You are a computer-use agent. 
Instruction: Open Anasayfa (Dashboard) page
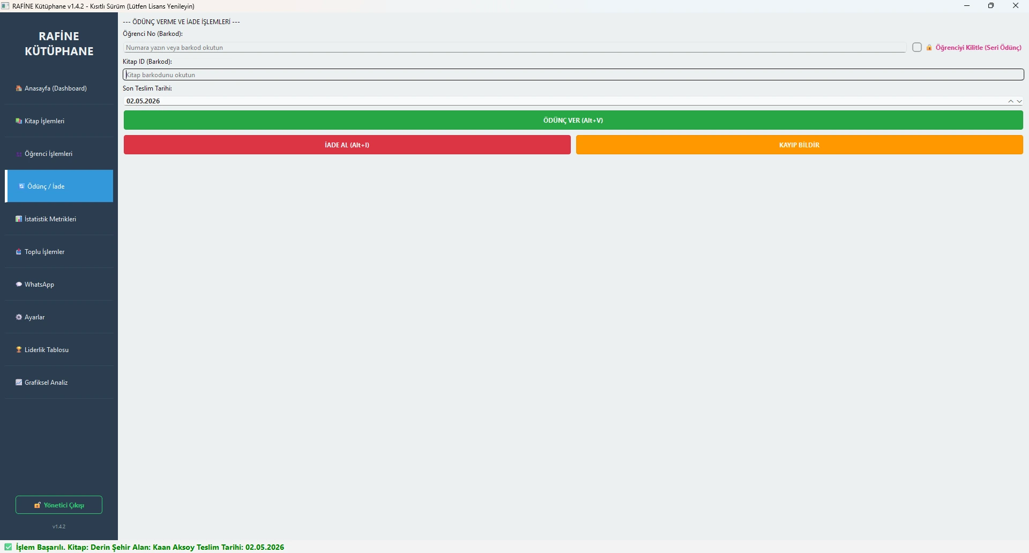59,88
